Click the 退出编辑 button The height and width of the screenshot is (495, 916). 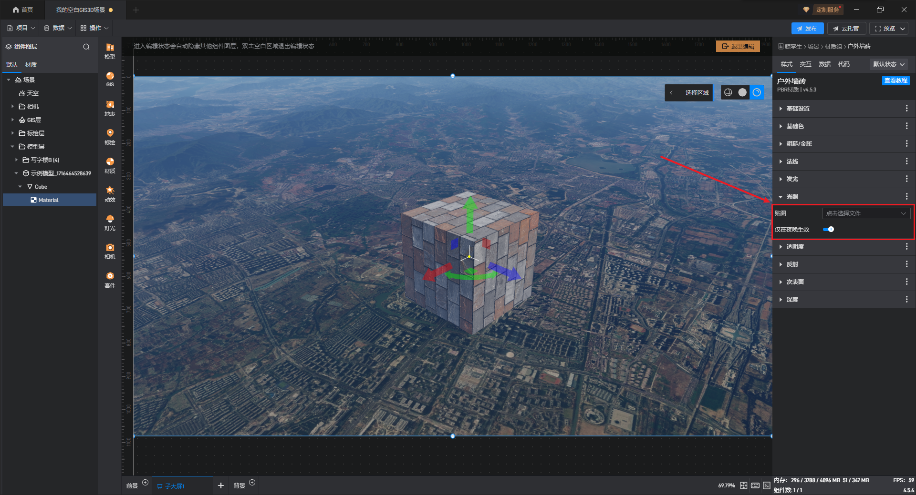coord(738,46)
